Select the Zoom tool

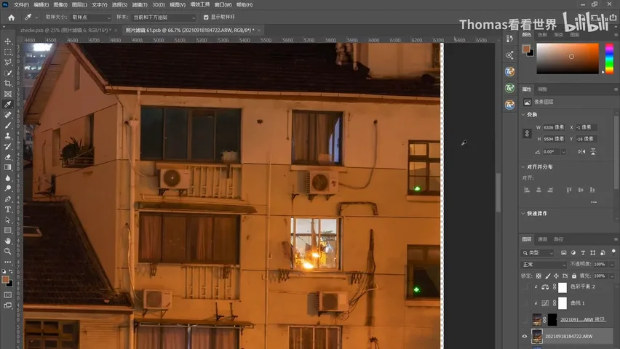click(7, 252)
